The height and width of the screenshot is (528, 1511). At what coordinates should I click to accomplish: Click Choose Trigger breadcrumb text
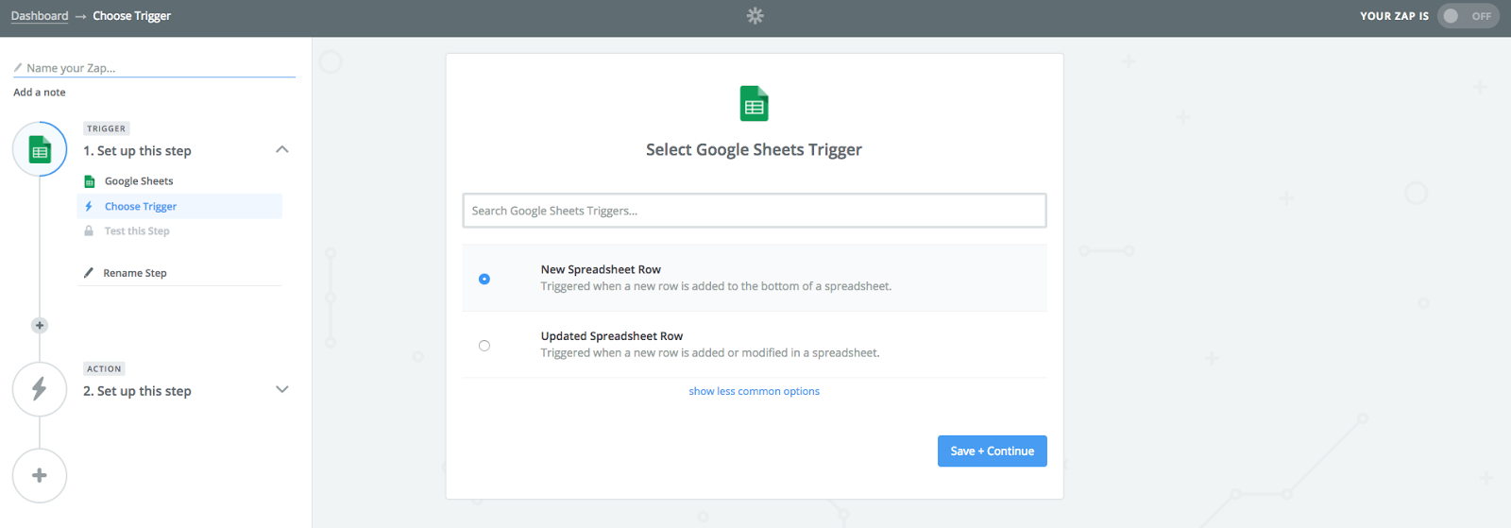pyautogui.click(x=132, y=16)
